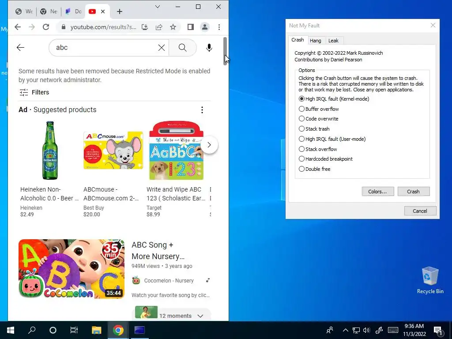Start voice search with microphone
The image size is (452, 339).
pyautogui.click(x=209, y=48)
